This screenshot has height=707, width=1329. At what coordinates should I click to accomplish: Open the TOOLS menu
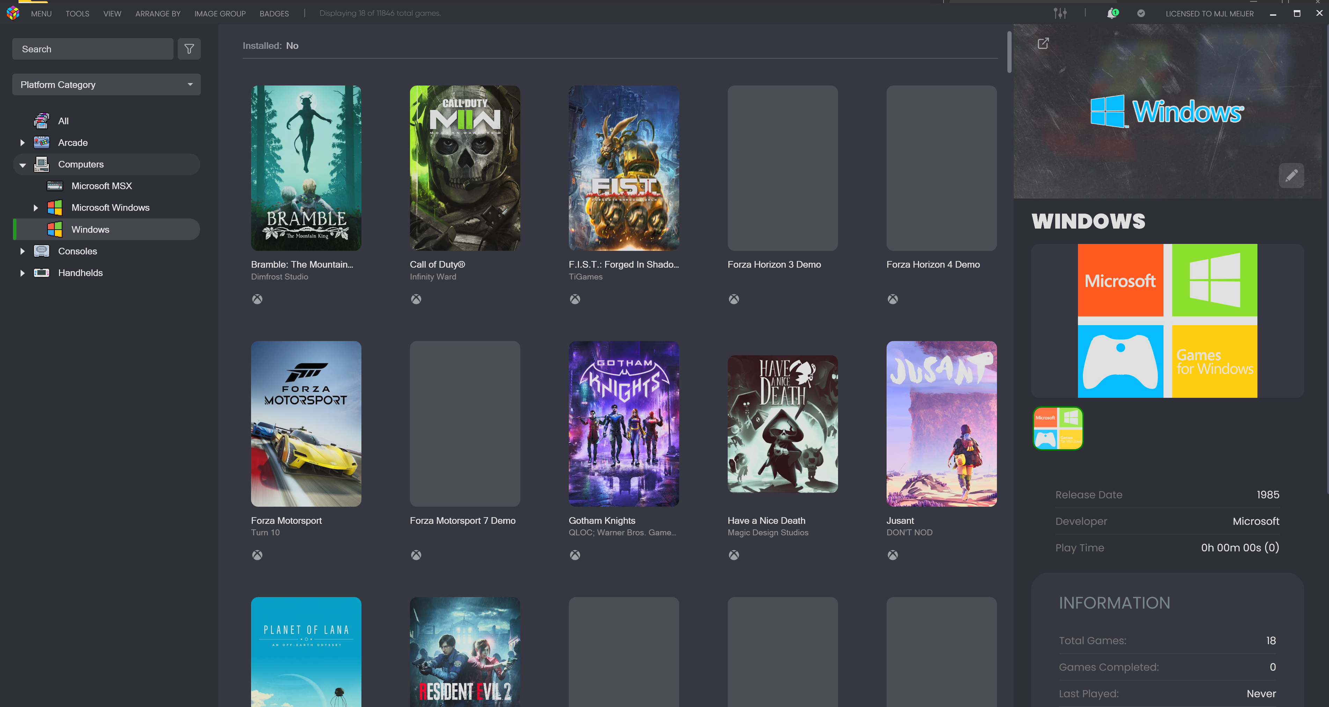[78, 13]
